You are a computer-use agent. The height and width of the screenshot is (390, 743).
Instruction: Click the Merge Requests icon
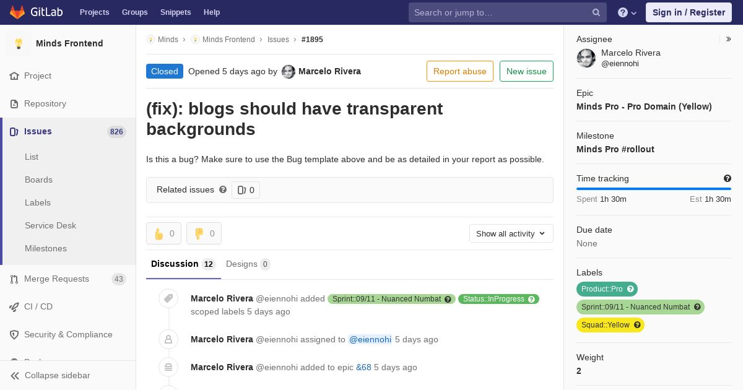[14, 279]
